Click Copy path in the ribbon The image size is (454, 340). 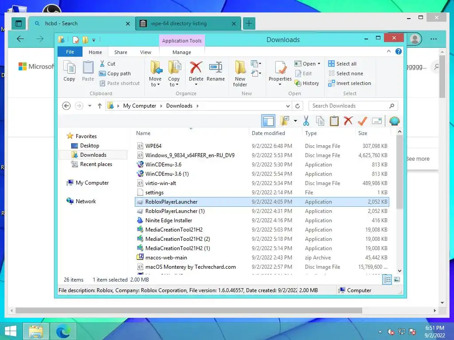(x=115, y=73)
